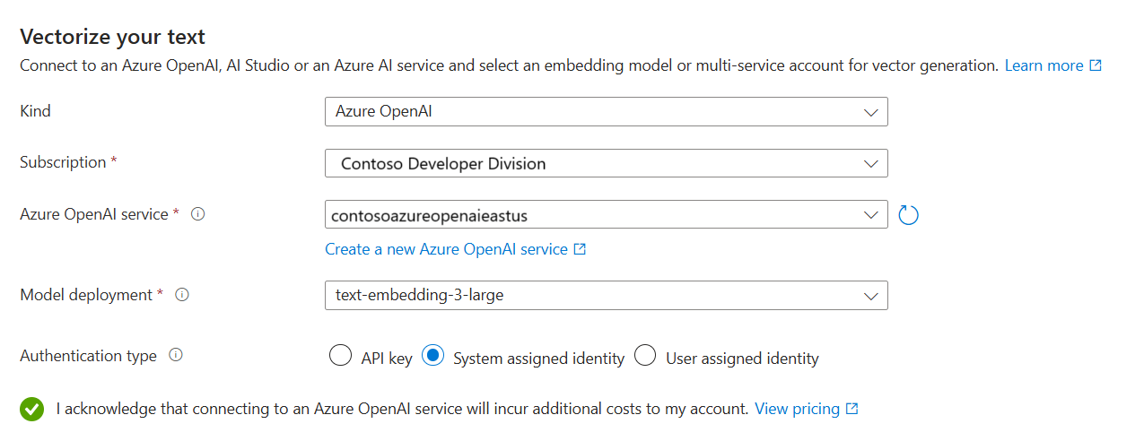This screenshot has height=441, width=1144.
Task: Expand the Model deployment dropdown
Action: coord(606,295)
